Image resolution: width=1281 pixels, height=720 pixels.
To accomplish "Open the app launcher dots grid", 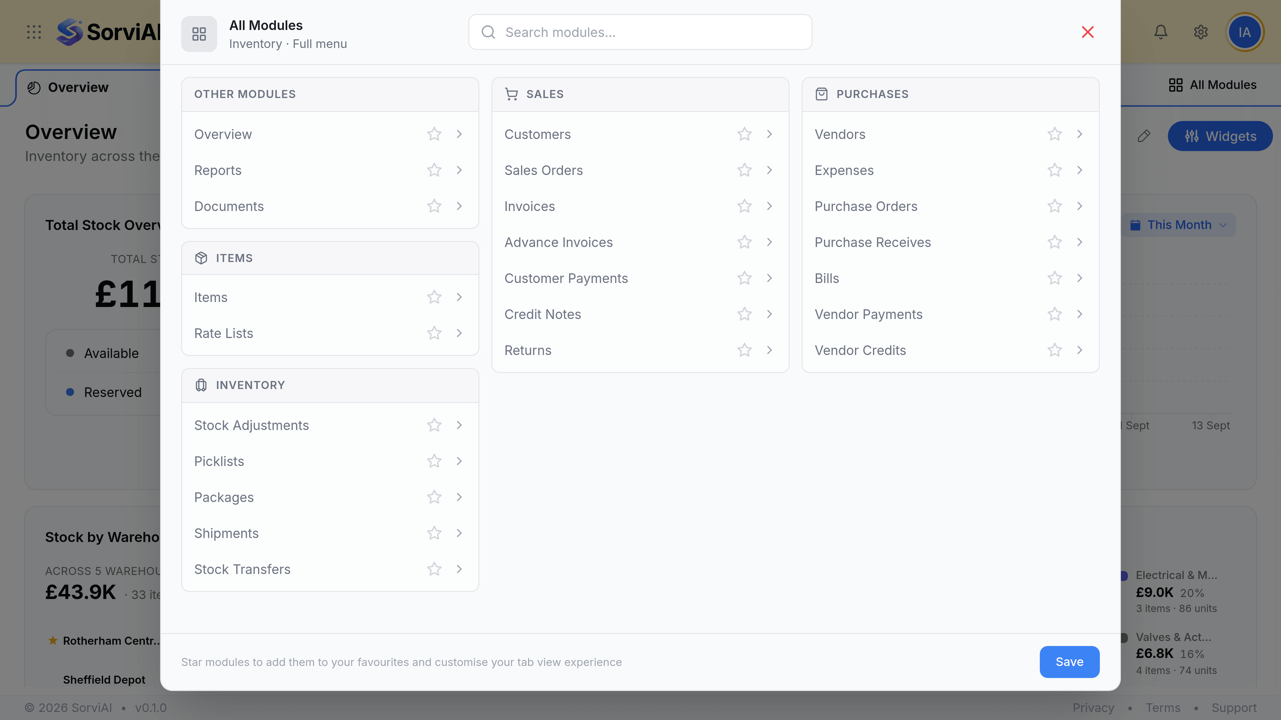I will 34,32.
